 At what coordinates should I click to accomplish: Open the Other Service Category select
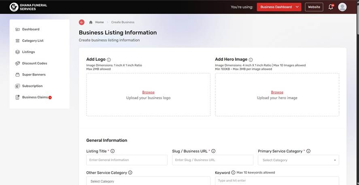(x=148, y=181)
